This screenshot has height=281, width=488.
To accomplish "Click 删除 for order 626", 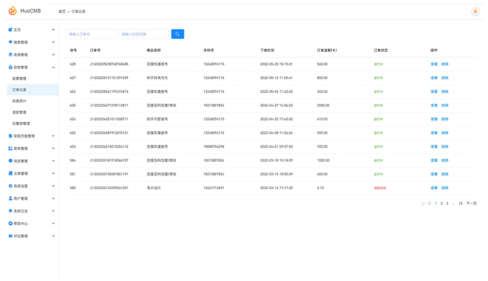I will coord(445,92).
